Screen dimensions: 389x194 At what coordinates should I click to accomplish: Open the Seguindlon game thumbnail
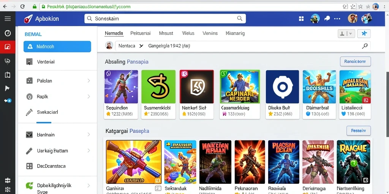click(x=121, y=87)
